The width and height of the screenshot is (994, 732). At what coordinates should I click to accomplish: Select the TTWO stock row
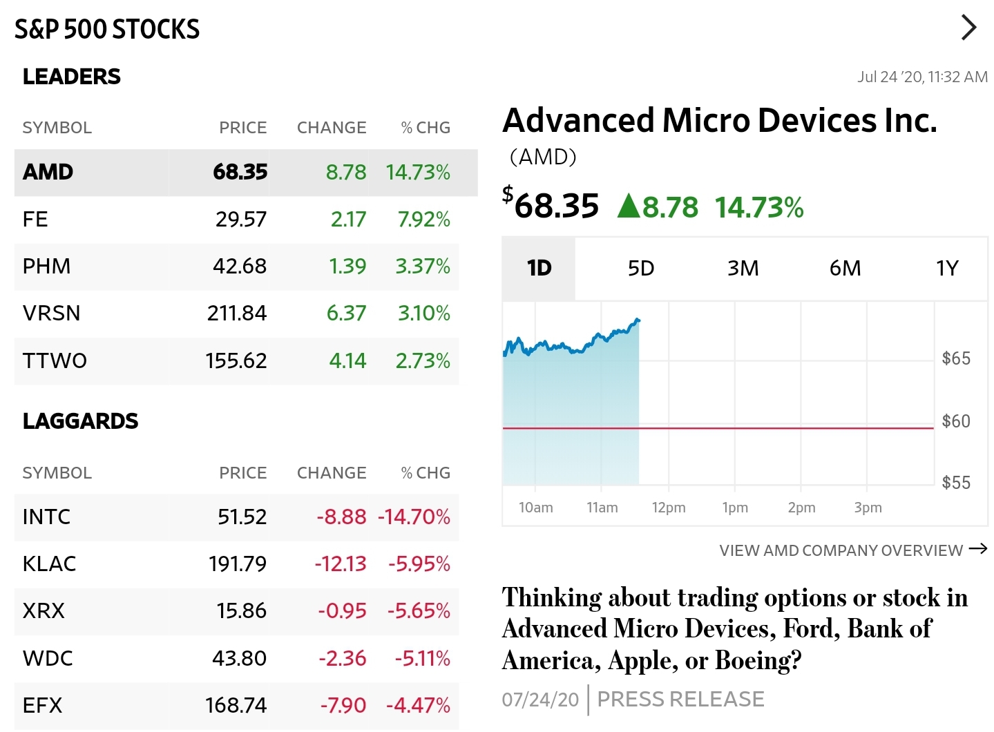pyautogui.click(x=237, y=360)
